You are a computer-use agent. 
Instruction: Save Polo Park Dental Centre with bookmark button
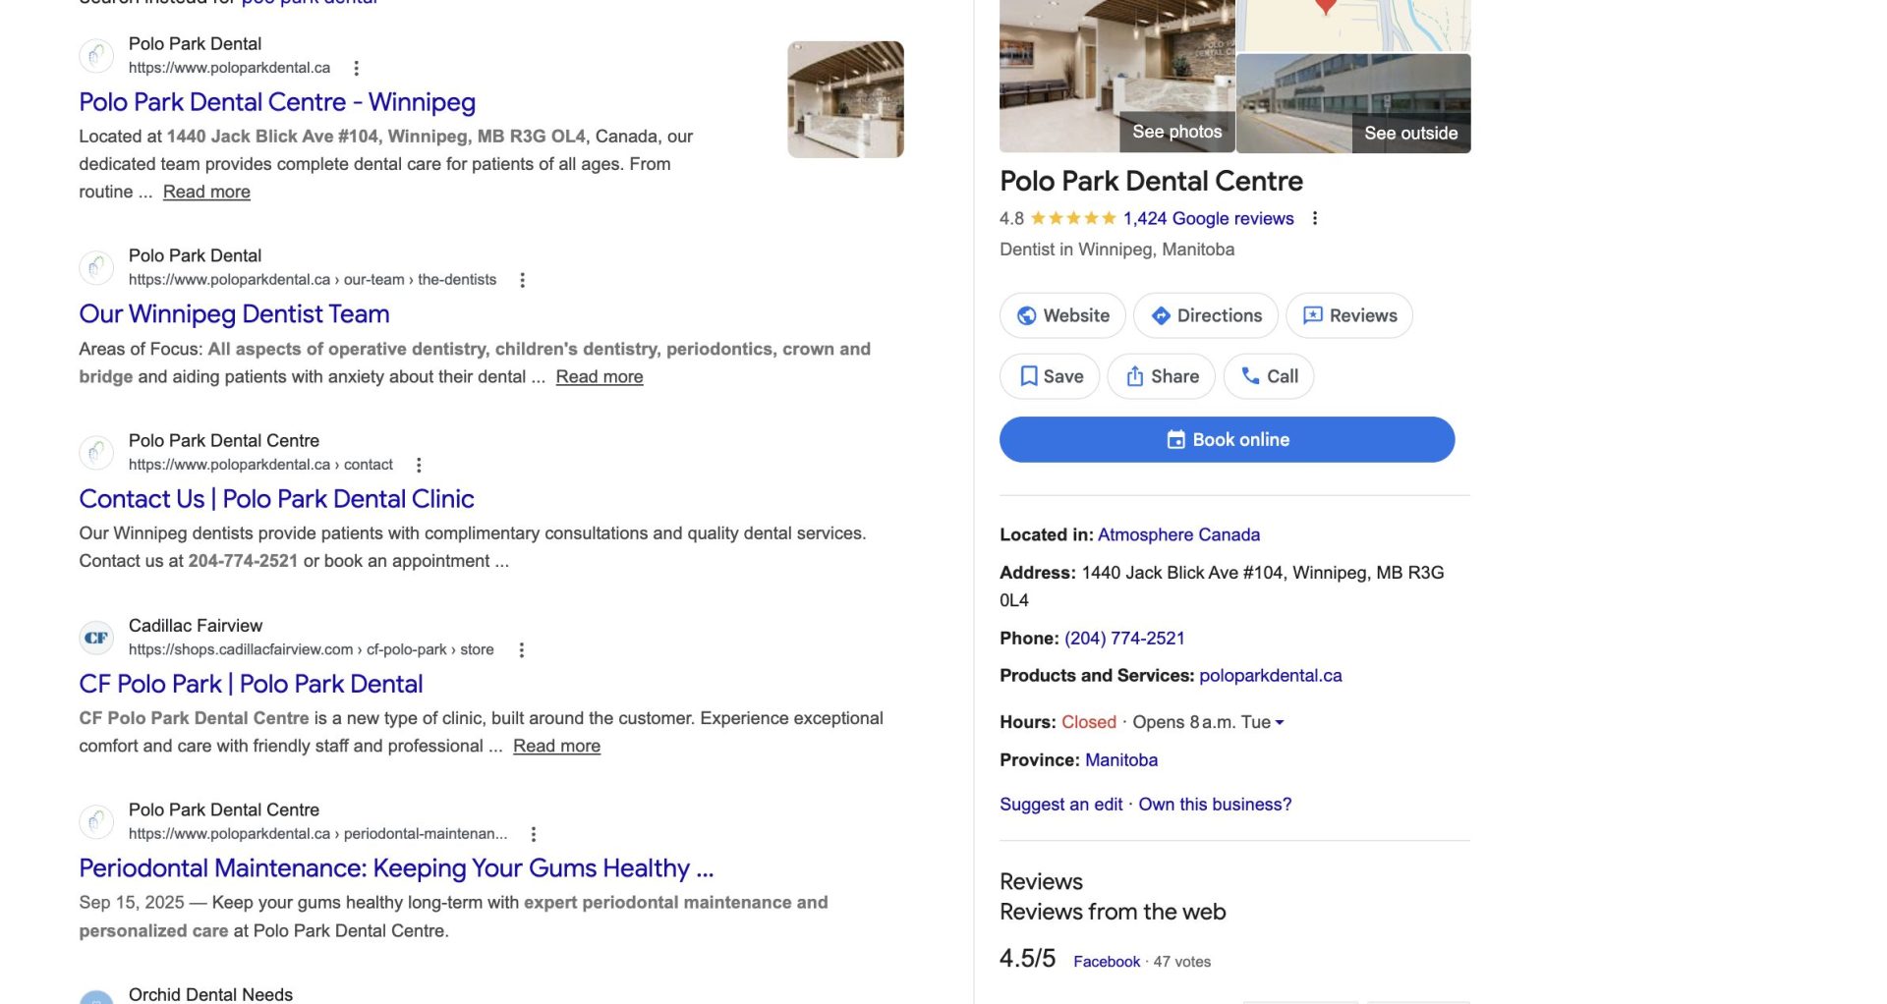point(1050,376)
